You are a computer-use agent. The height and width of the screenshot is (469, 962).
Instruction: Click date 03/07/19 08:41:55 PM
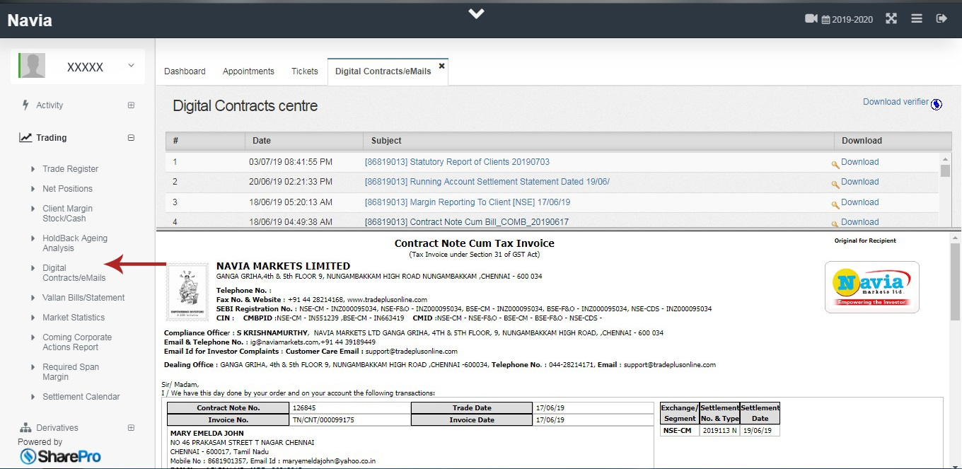pyautogui.click(x=291, y=162)
